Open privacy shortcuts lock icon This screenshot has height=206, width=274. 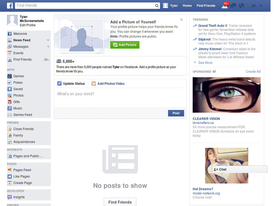coord(254,6)
